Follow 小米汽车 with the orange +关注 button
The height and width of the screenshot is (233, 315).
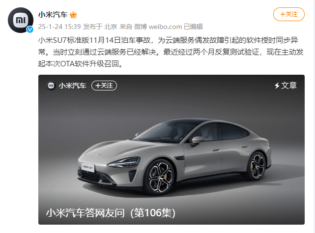tap(289, 14)
